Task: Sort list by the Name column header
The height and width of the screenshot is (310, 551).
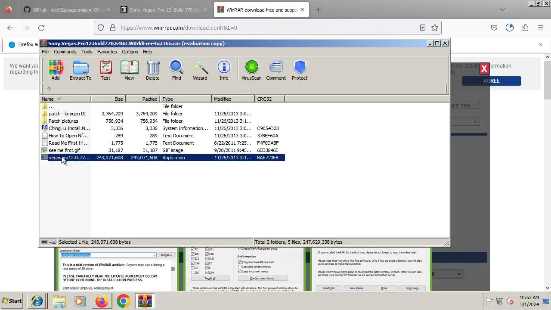Action: pos(65,99)
